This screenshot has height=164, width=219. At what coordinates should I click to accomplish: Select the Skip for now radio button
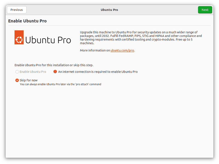click(17, 80)
